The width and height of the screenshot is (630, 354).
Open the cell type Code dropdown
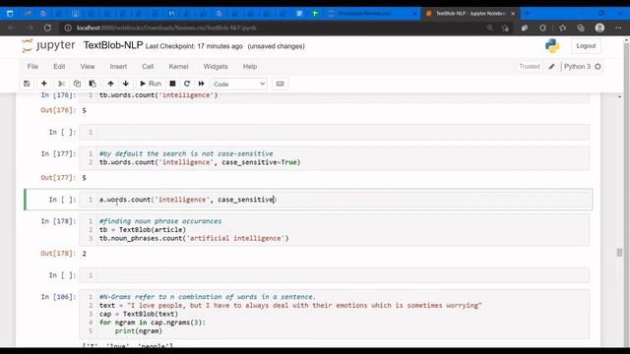tap(239, 84)
